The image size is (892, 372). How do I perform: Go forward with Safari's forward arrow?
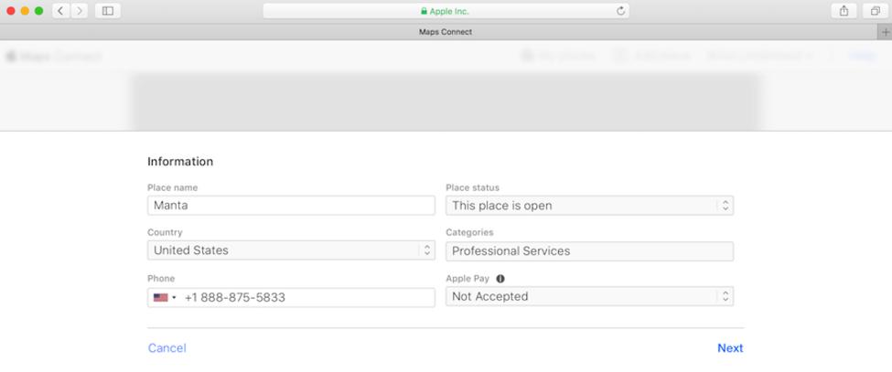point(79,11)
